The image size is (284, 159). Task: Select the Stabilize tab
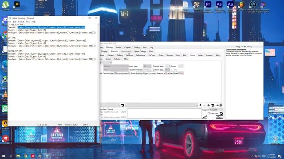(x=117, y=59)
